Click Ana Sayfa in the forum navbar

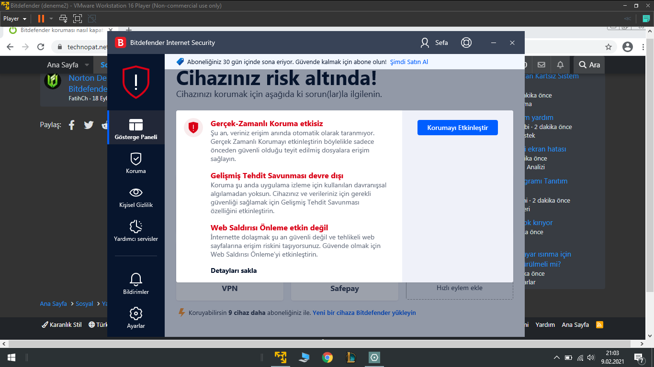(x=63, y=65)
